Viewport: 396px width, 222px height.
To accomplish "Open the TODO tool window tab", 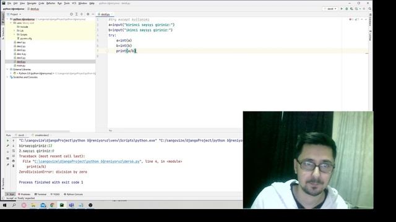I will [x=55, y=194].
